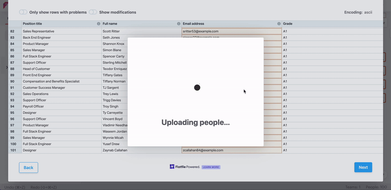Edit the zcallahan84@example.com email cell
The width and height of the screenshot is (391, 190).
pyautogui.click(x=231, y=150)
